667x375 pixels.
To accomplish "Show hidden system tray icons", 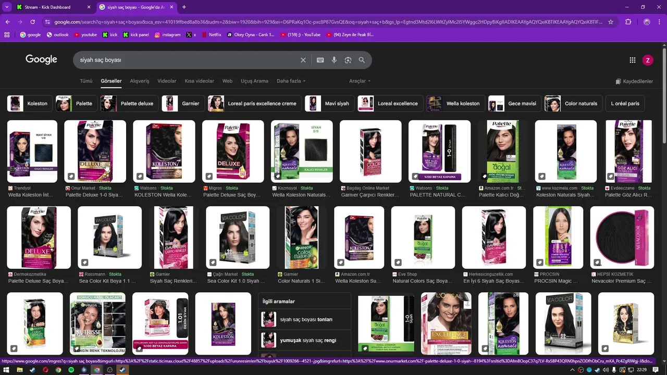I will (573, 370).
